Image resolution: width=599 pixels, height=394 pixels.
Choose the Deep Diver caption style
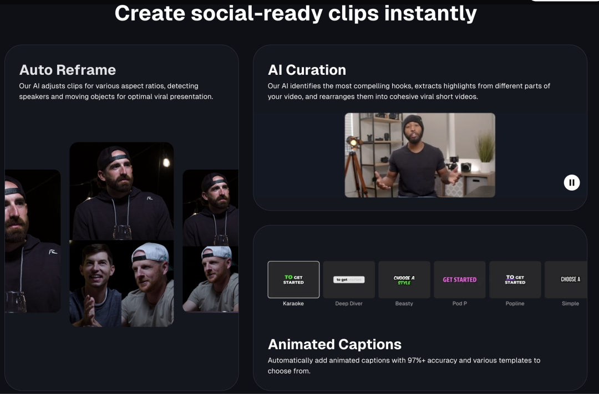click(349, 280)
